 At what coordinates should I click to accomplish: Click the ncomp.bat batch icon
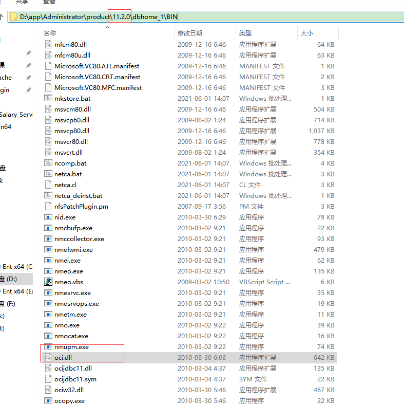[48, 163]
